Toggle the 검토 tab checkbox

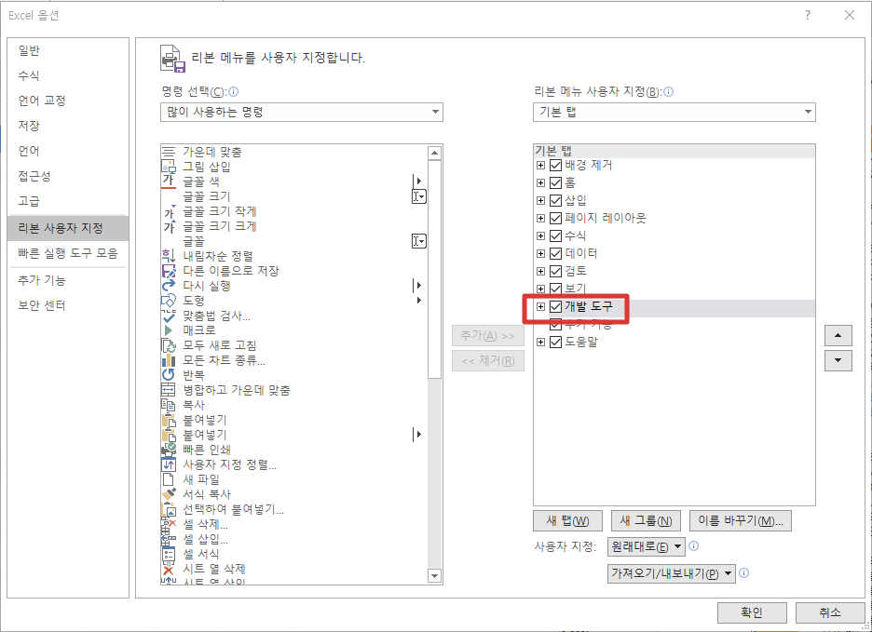coord(555,271)
